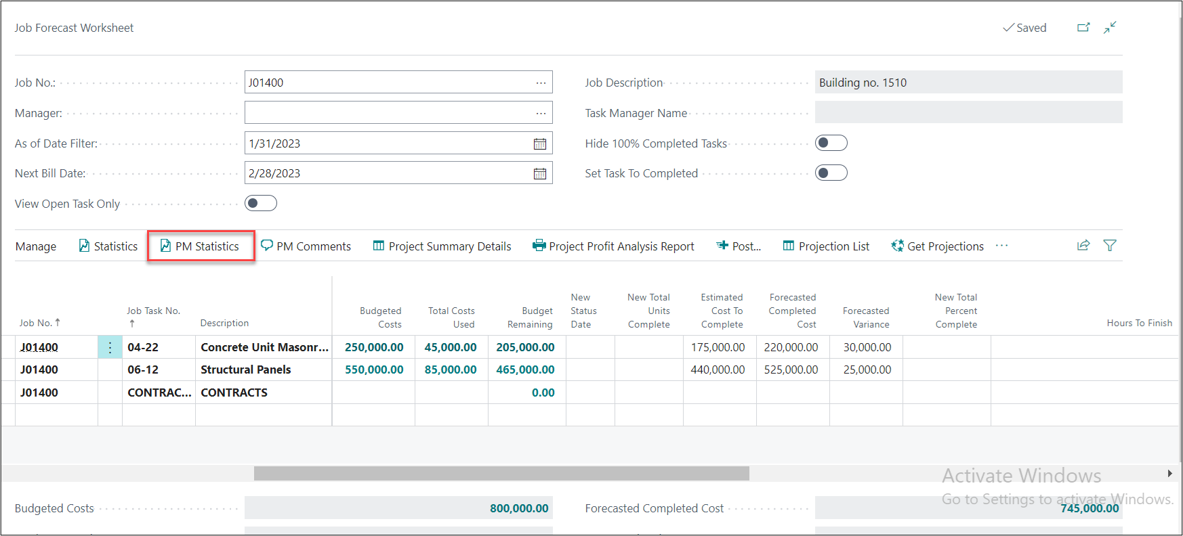Click Get Projections
Viewport: 1183px width, 536px height.
click(x=938, y=246)
